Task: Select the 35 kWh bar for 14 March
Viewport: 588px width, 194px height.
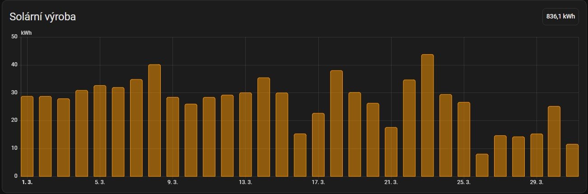Action: (264, 127)
